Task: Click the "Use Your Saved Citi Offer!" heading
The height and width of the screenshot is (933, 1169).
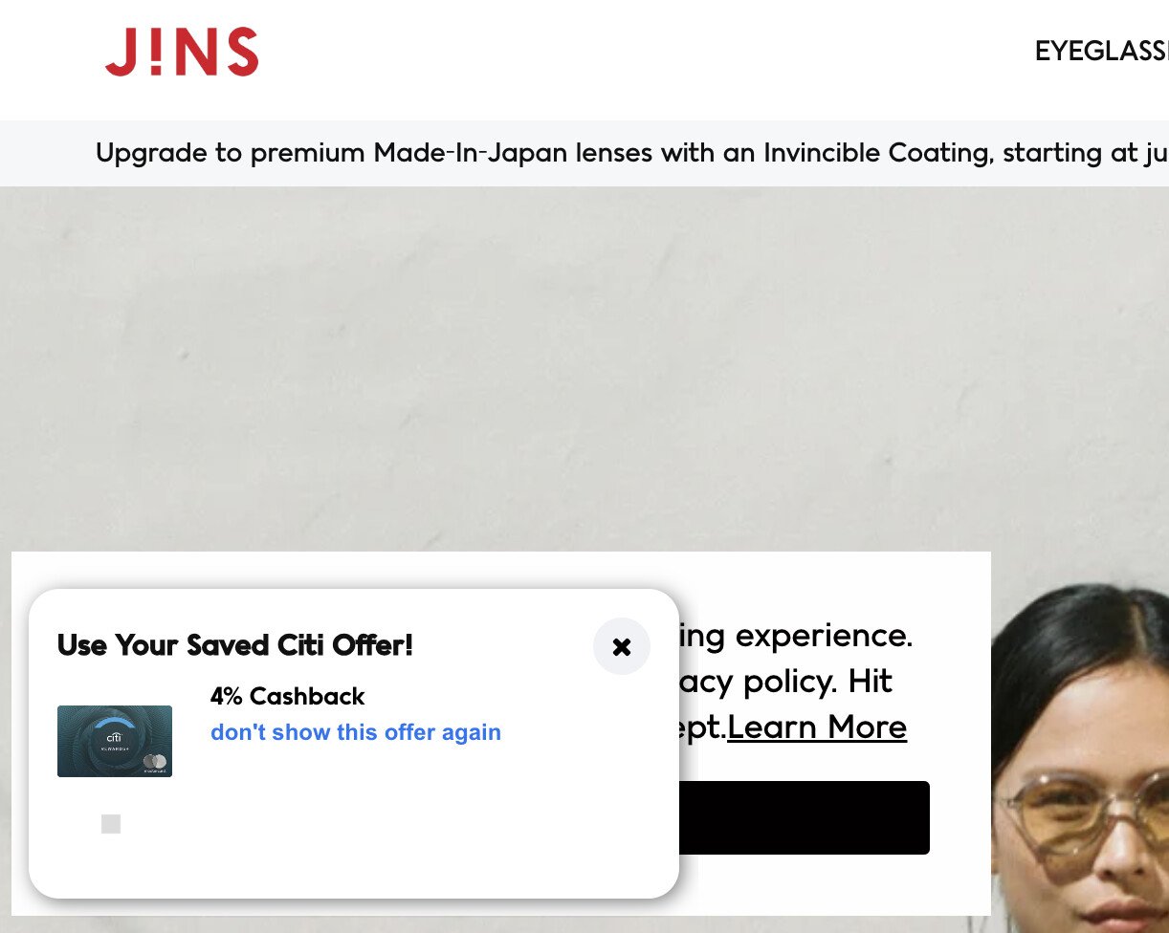Action: 235,645
